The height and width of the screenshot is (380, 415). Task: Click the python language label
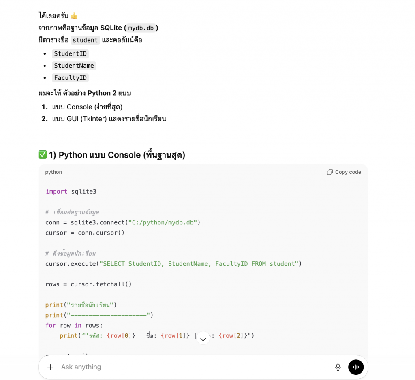click(53, 172)
